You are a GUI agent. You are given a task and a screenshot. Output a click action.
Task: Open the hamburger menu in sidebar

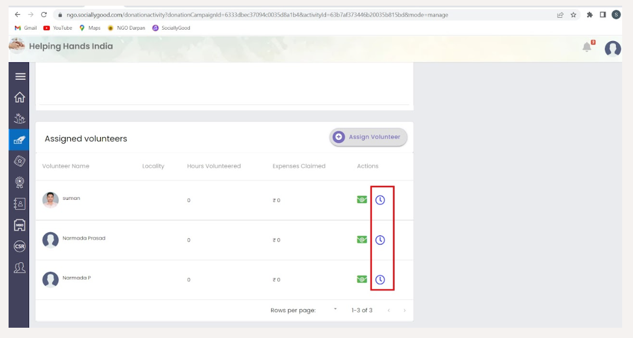pyautogui.click(x=20, y=76)
